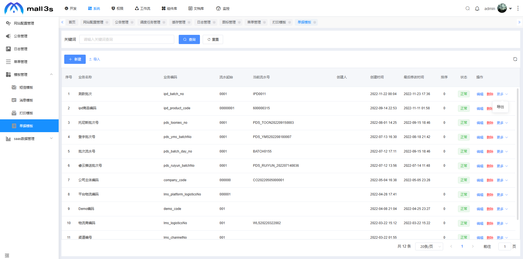Close the 打印模板 tab
This screenshot has width=523, height=259.
tap(290, 22)
